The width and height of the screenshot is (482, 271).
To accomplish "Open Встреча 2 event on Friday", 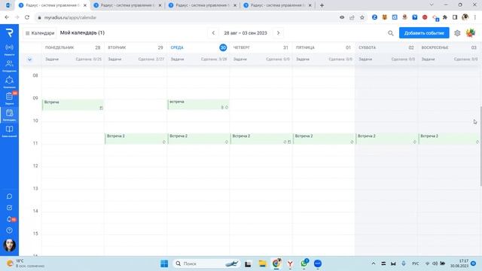I will pyautogui.click(x=324, y=139).
